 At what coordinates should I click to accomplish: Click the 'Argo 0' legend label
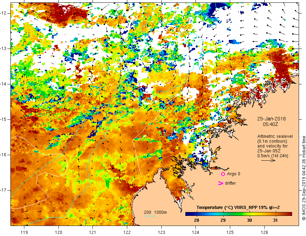(x=234, y=174)
